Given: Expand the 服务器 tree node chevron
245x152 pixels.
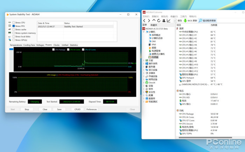Looking at the screenshot, I should pos(143,67).
